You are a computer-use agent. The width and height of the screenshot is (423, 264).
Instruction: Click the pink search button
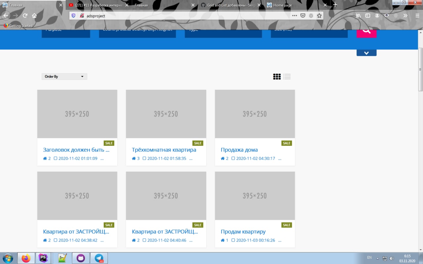[x=366, y=33]
